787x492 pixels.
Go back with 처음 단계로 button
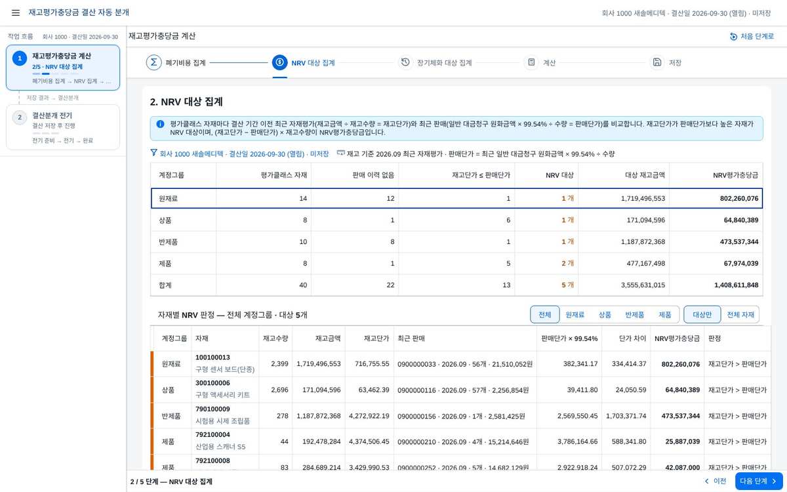click(x=752, y=36)
